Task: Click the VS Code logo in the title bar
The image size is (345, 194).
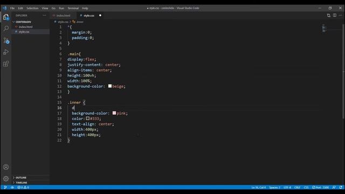Action: coord(5,8)
